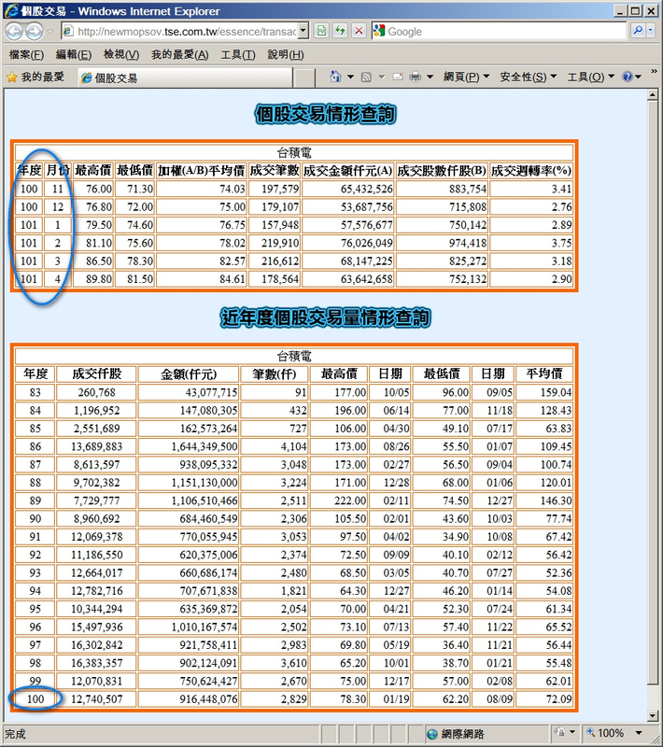Click the 近年度個股交易量情形查詢 heading
The width and height of the screenshot is (663, 747).
tap(326, 317)
